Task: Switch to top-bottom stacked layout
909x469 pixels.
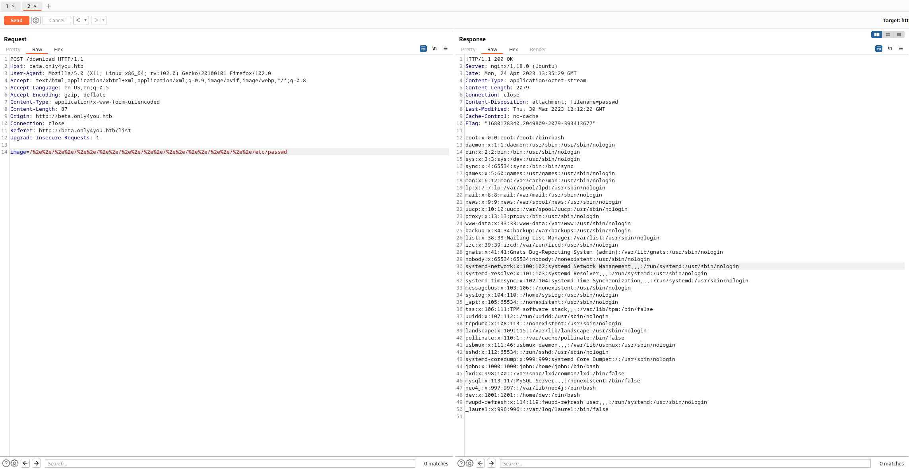Action: (x=888, y=35)
